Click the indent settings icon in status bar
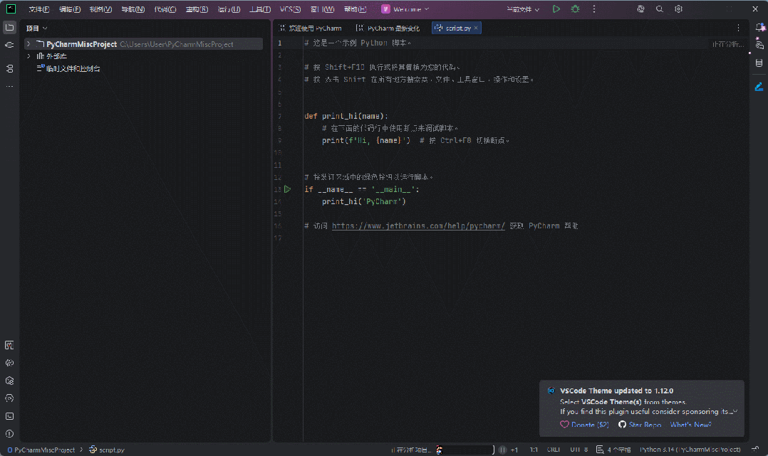The height and width of the screenshot is (456, 768). [600, 449]
